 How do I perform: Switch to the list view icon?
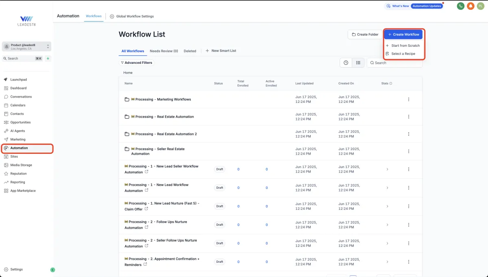pyautogui.click(x=358, y=63)
